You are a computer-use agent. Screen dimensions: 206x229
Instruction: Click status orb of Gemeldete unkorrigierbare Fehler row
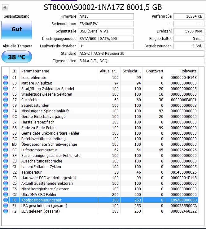point(6,133)
